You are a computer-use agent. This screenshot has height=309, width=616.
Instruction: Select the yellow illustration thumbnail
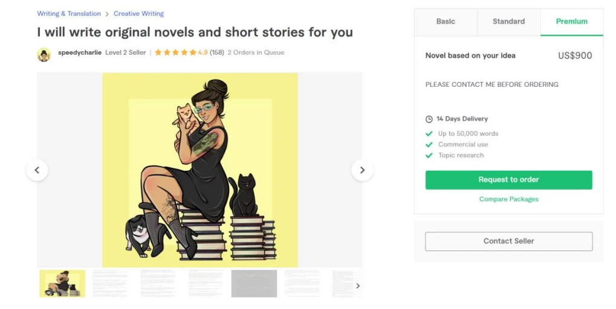point(62,284)
